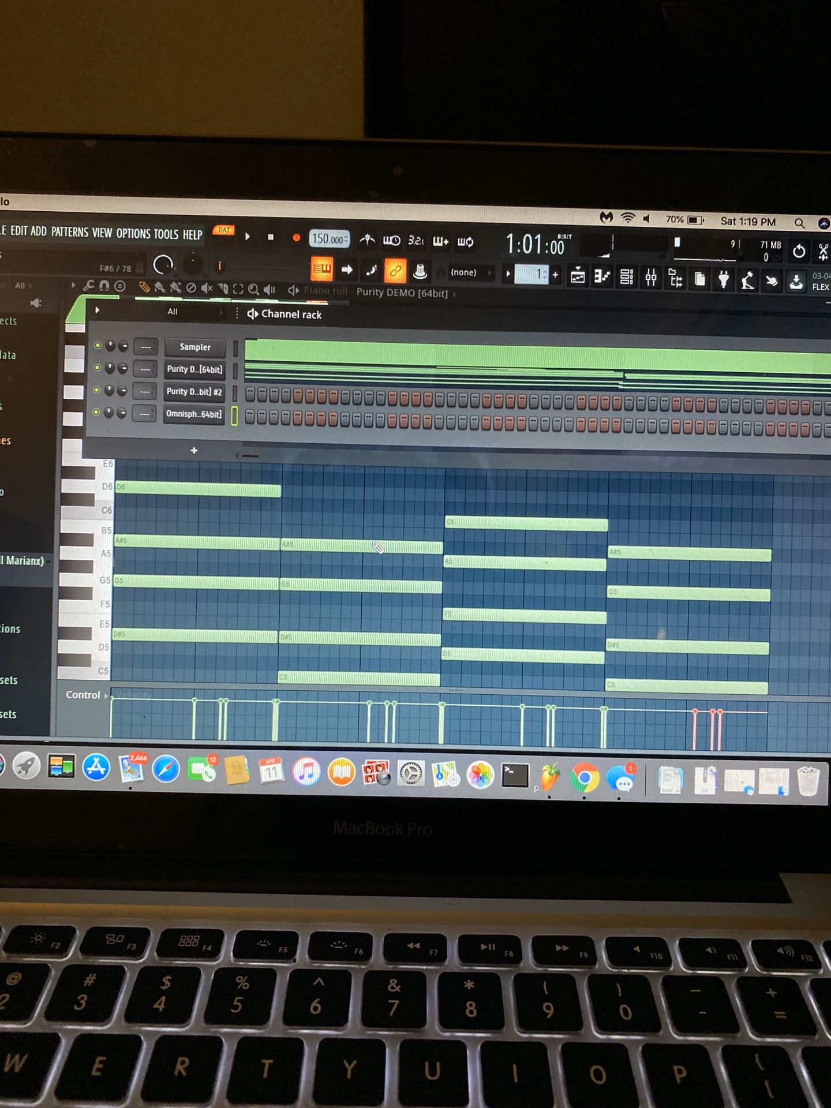This screenshot has height=1108, width=831.
Task: Open the Purity D..[64bit] channel button
Action: 194,369
